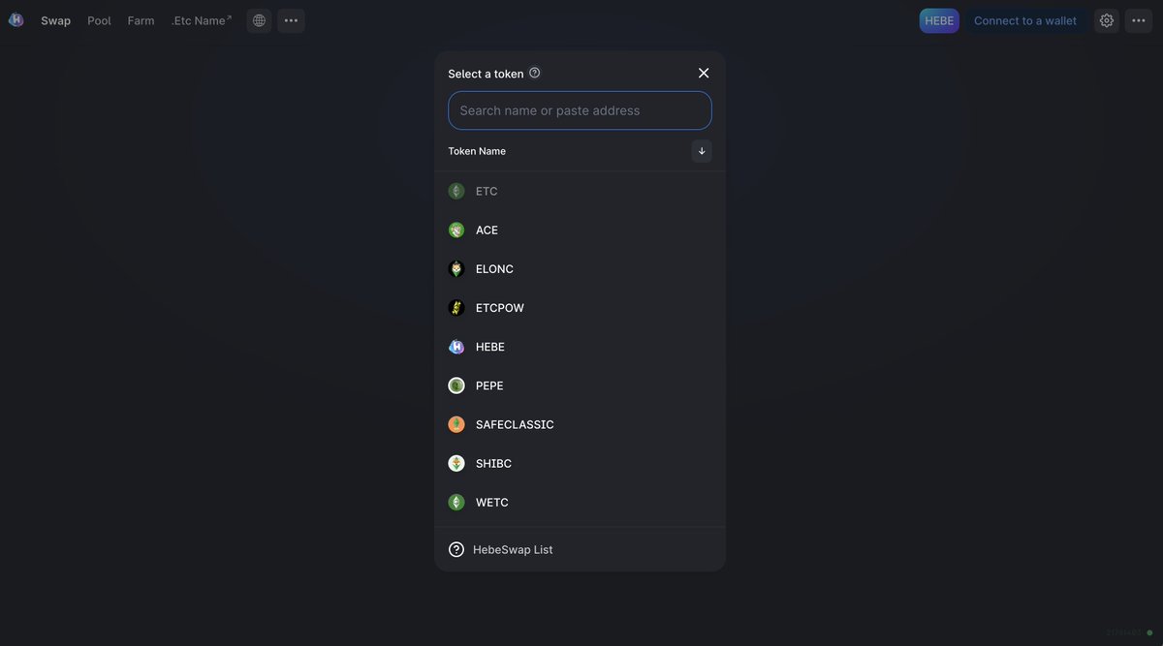Viewport: 1163px width, 646px height.
Task: Click the SHIBC token icon
Action: coord(456,463)
